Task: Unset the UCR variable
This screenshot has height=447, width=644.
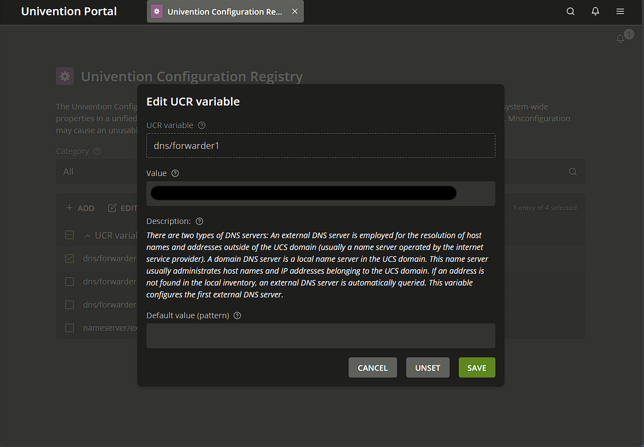Action: coord(428,368)
